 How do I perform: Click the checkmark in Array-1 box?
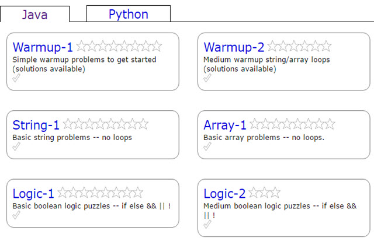point(207,146)
